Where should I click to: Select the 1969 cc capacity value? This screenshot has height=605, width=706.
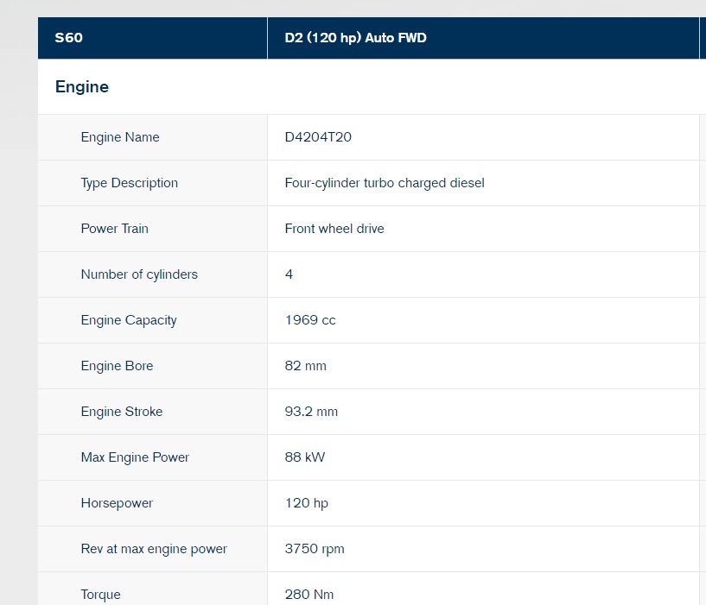point(310,320)
